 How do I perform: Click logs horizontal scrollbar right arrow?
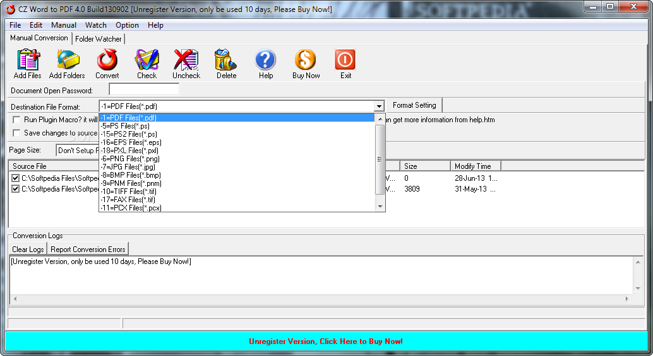(626, 299)
